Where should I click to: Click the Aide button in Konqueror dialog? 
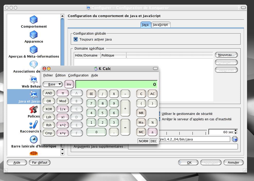[17, 162]
